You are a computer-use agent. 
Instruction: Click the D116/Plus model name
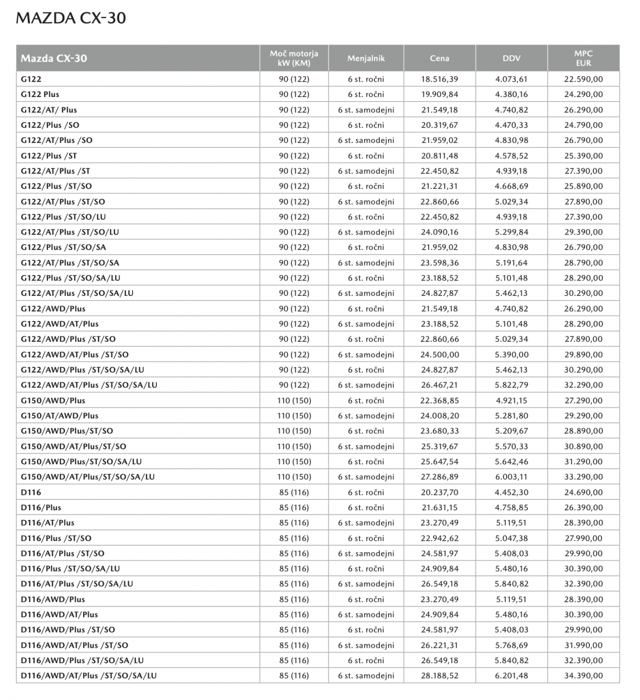pyautogui.click(x=41, y=508)
